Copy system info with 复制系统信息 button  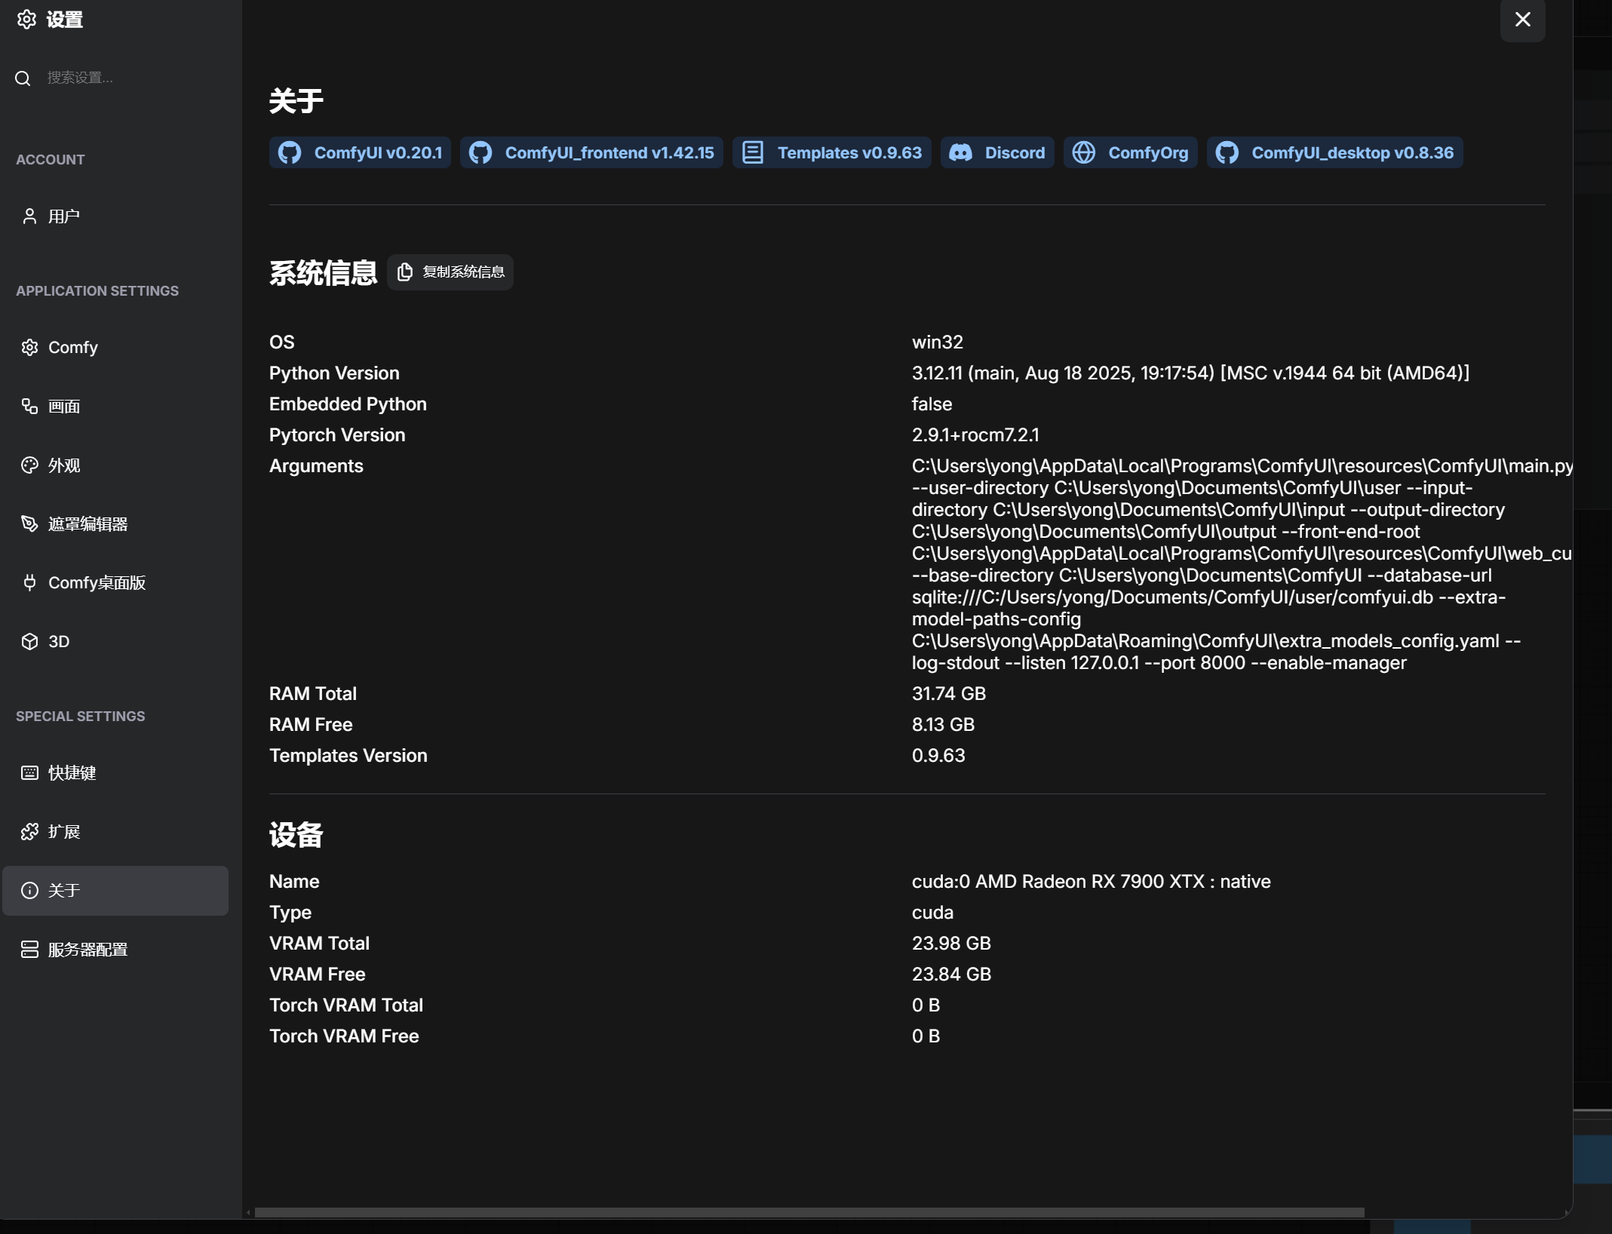pyautogui.click(x=450, y=272)
